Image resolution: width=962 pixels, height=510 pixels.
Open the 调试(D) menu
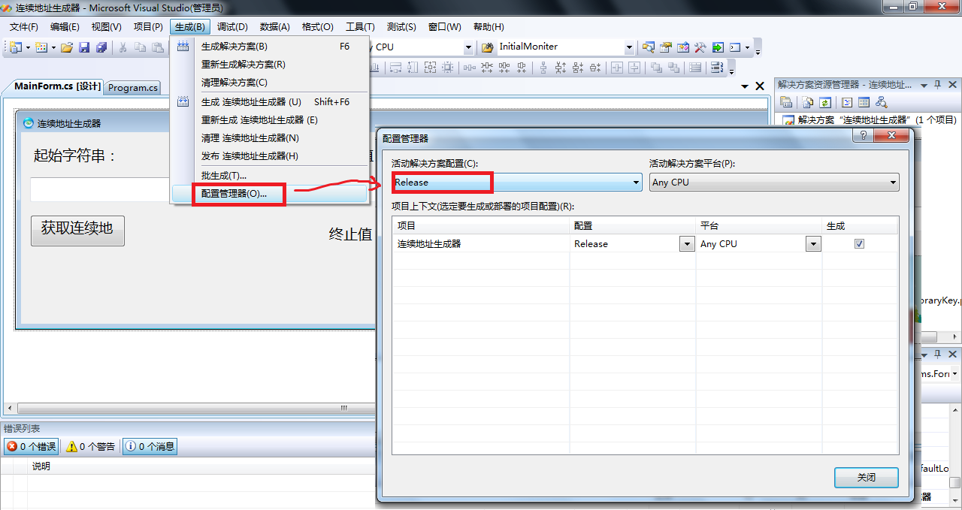232,26
